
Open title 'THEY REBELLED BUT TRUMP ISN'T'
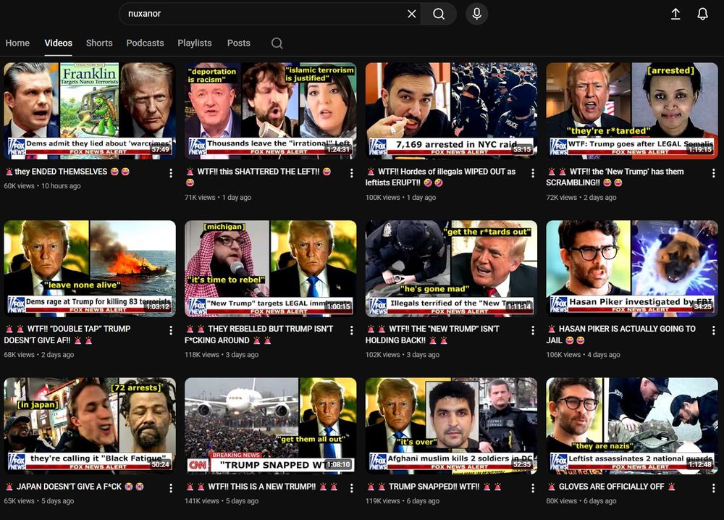(259, 335)
